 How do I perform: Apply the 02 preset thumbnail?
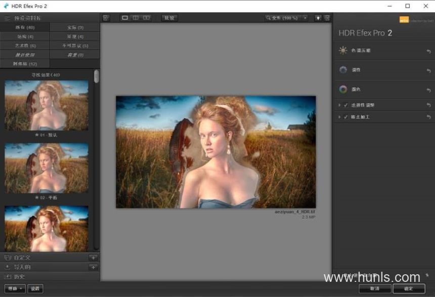click(47, 168)
